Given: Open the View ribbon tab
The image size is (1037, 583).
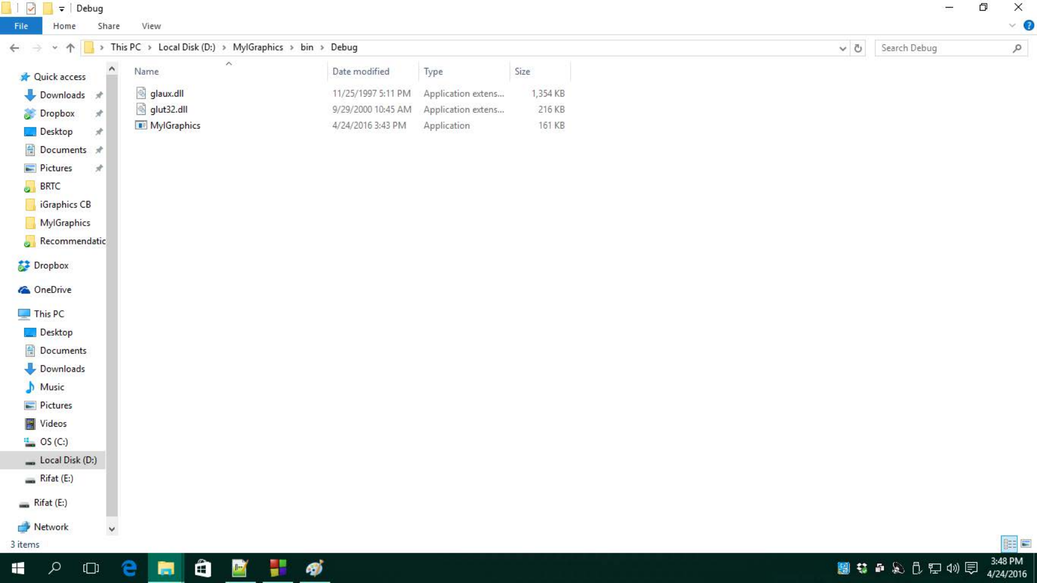Looking at the screenshot, I should tap(151, 26).
